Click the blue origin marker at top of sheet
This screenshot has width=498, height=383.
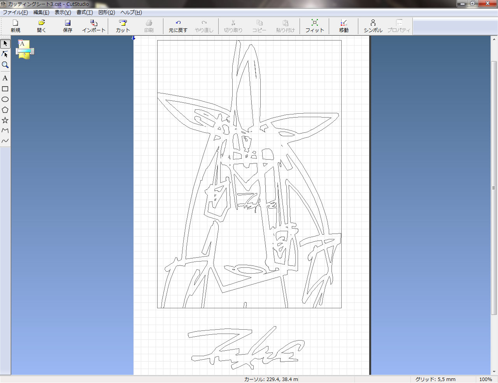133,38
